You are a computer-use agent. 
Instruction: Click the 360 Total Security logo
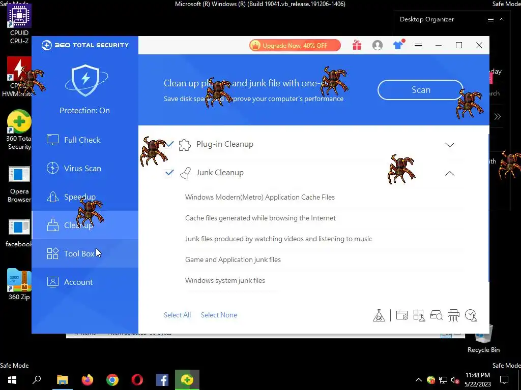tap(85, 45)
